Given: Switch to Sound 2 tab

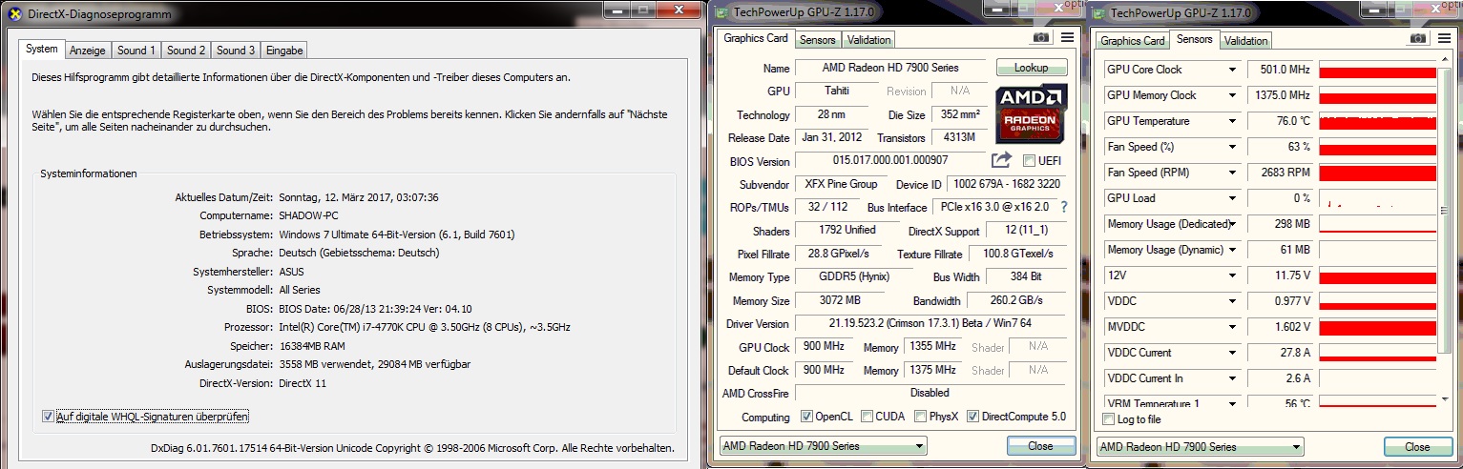Looking at the screenshot, I should pyautogui.click(x=186, y=51).
